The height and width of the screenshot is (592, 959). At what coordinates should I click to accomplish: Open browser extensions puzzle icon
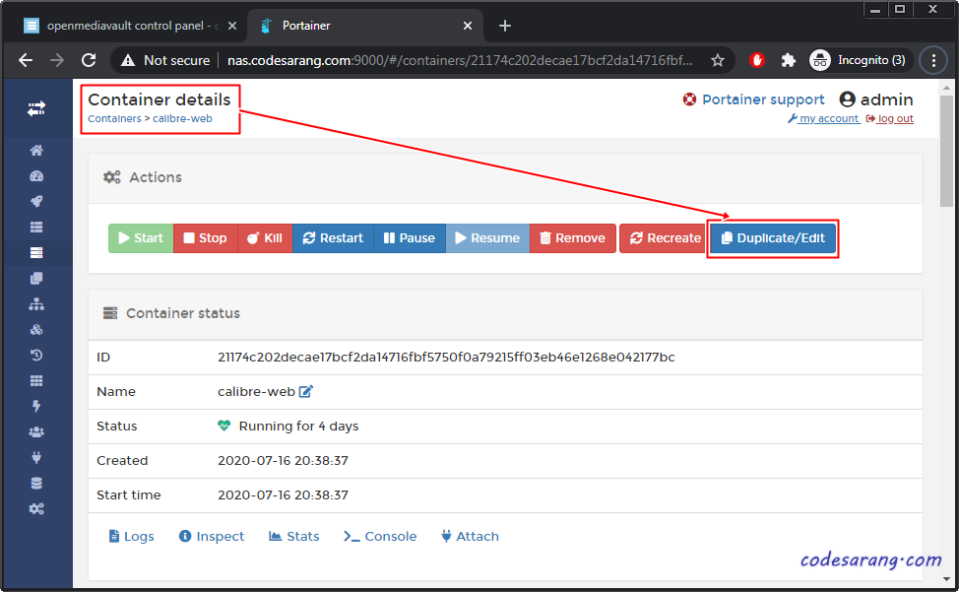(789, 60)
